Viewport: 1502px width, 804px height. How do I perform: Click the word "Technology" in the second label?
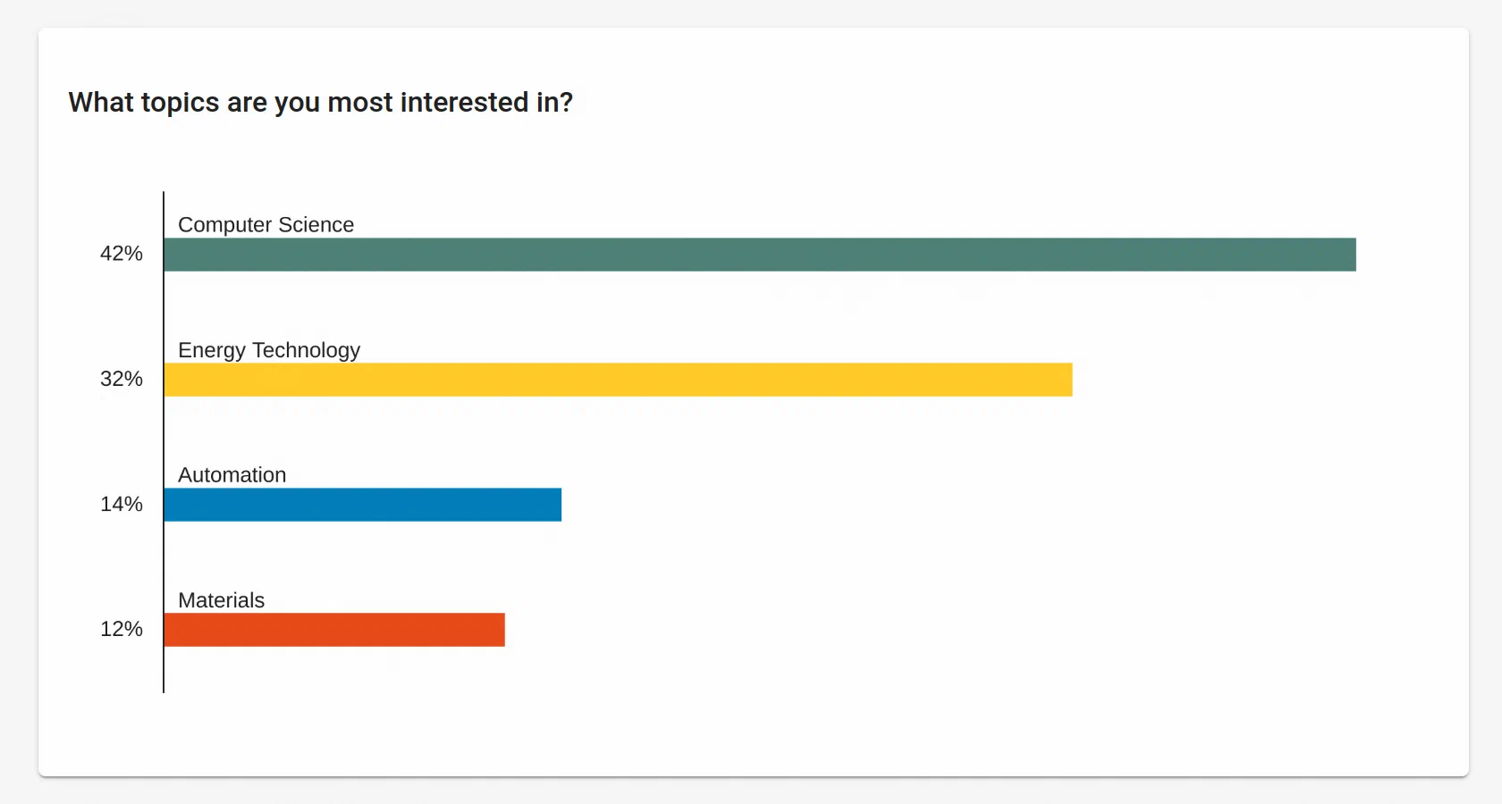(306, 350)
